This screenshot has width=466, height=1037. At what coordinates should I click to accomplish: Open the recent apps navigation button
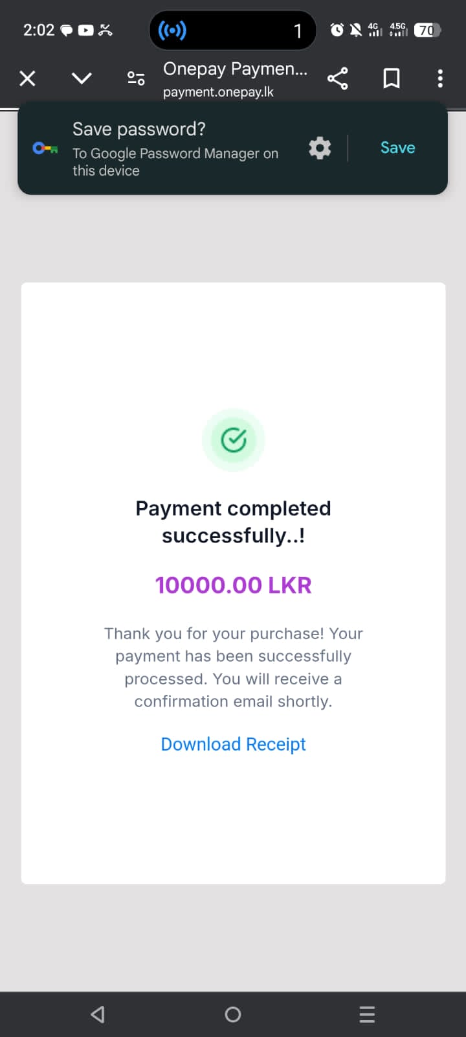[367, 1014]
